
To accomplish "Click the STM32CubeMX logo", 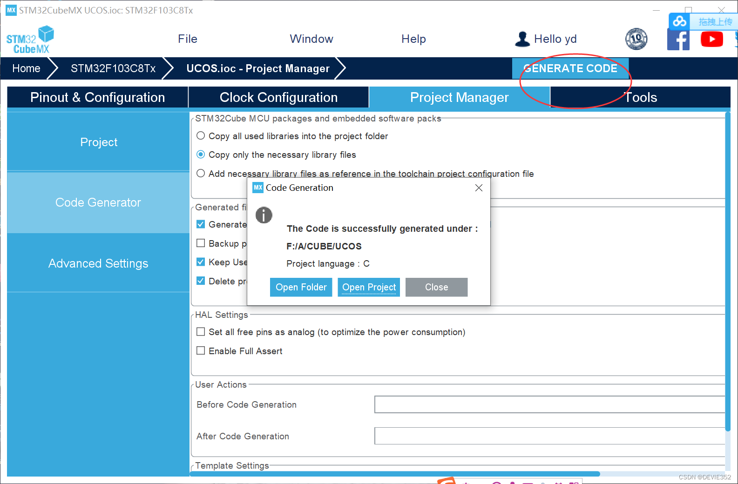I will (x=30, y=40).
